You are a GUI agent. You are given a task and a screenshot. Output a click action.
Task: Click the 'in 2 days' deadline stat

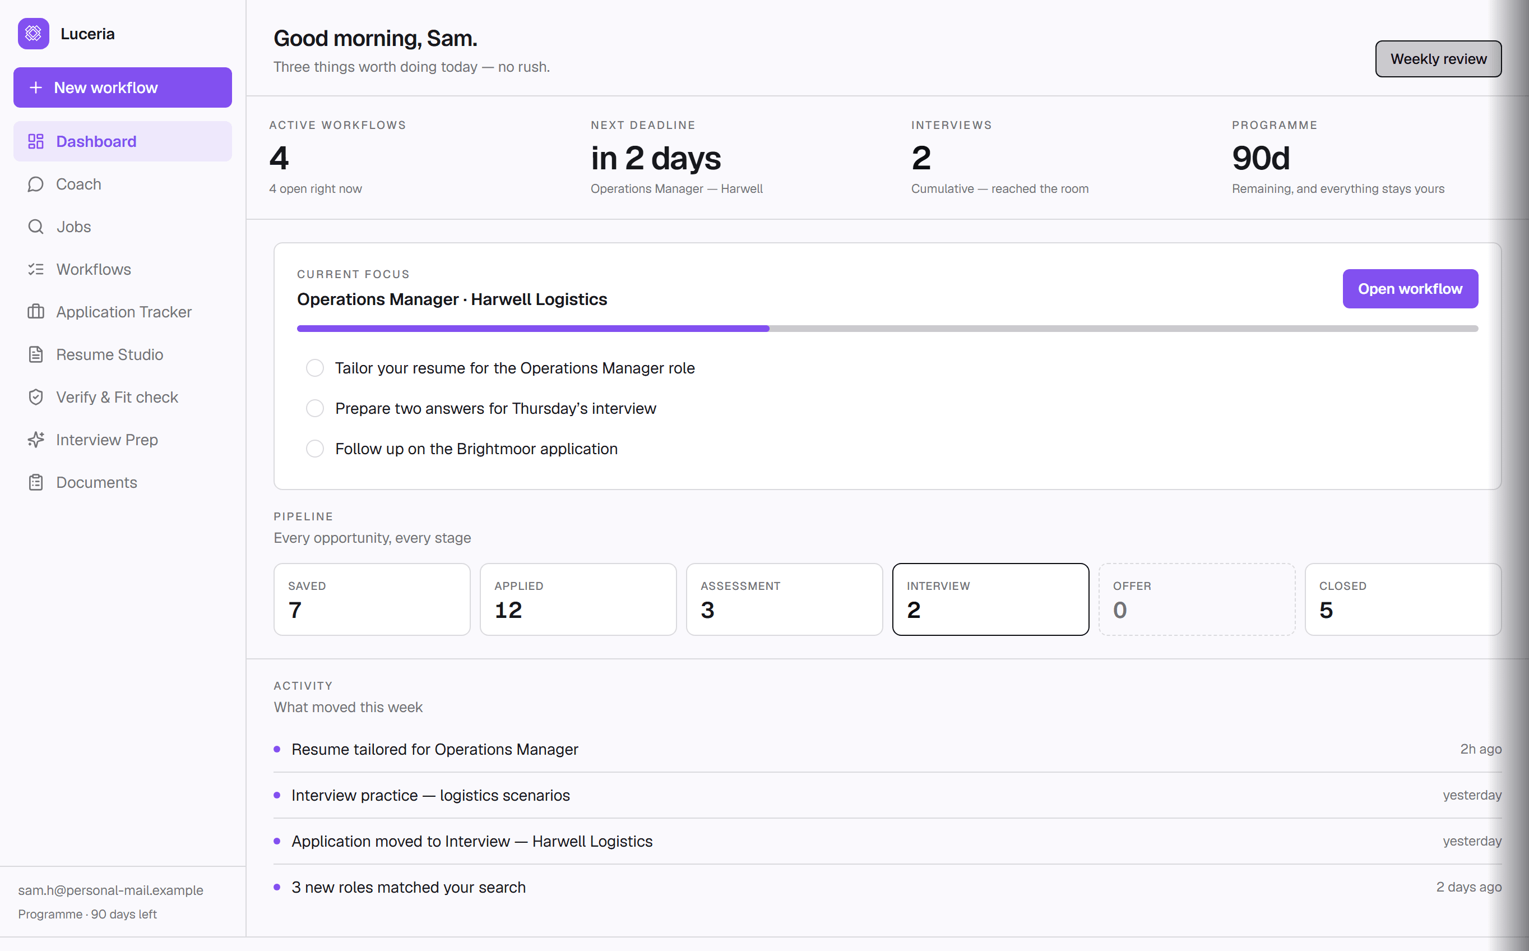[656, 158]
